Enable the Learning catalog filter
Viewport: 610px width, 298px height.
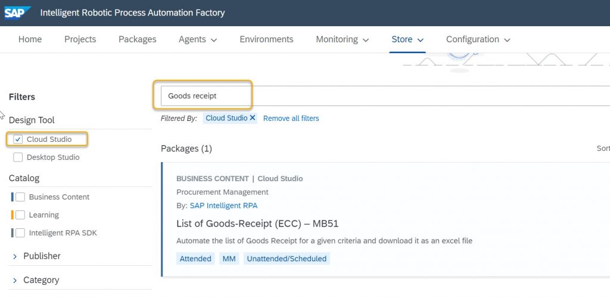(x=20, y=215)
